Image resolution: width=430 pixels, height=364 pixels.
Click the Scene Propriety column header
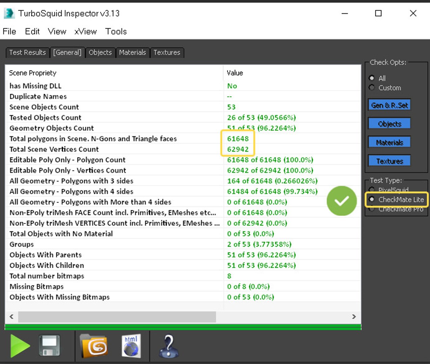pos(114,73)
